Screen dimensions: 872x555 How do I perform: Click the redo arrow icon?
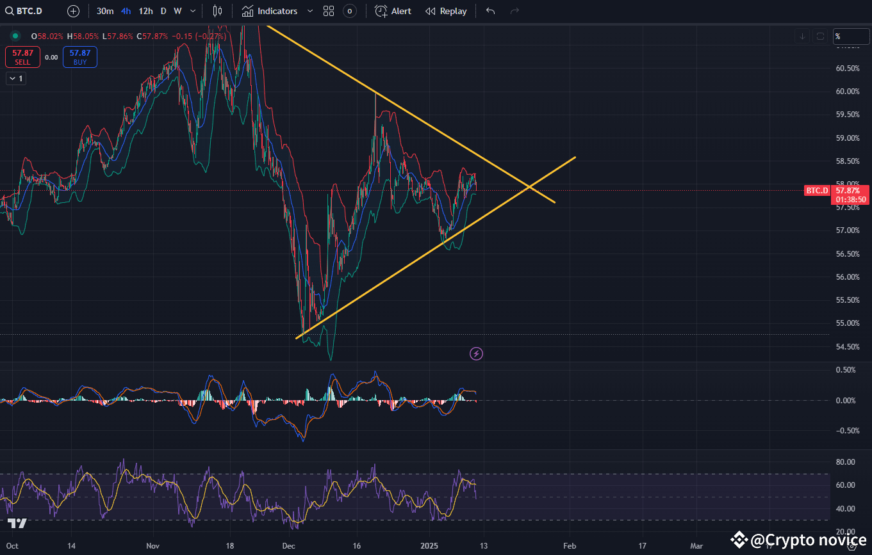pos(514,11)
